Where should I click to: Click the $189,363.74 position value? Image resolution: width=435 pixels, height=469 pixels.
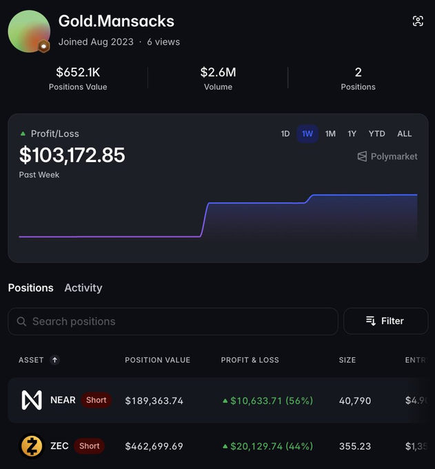154,401
